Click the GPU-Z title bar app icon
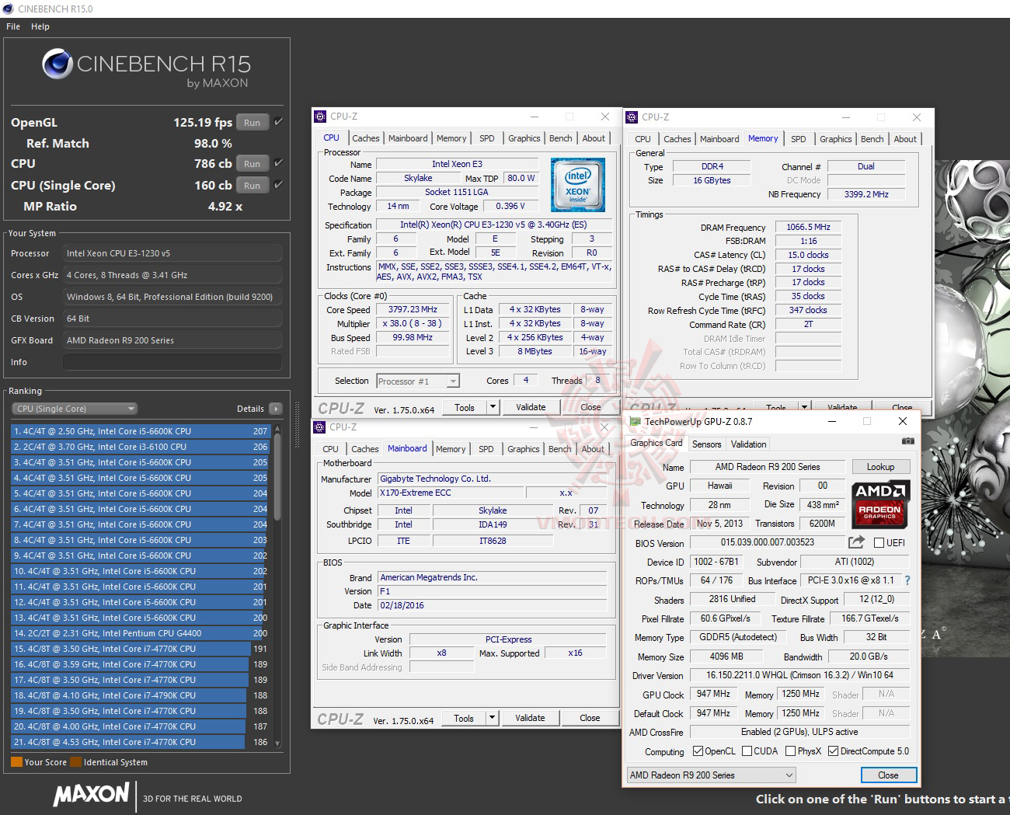The height and width of the screenshot is (815, 1010). (x=635, y=422)
